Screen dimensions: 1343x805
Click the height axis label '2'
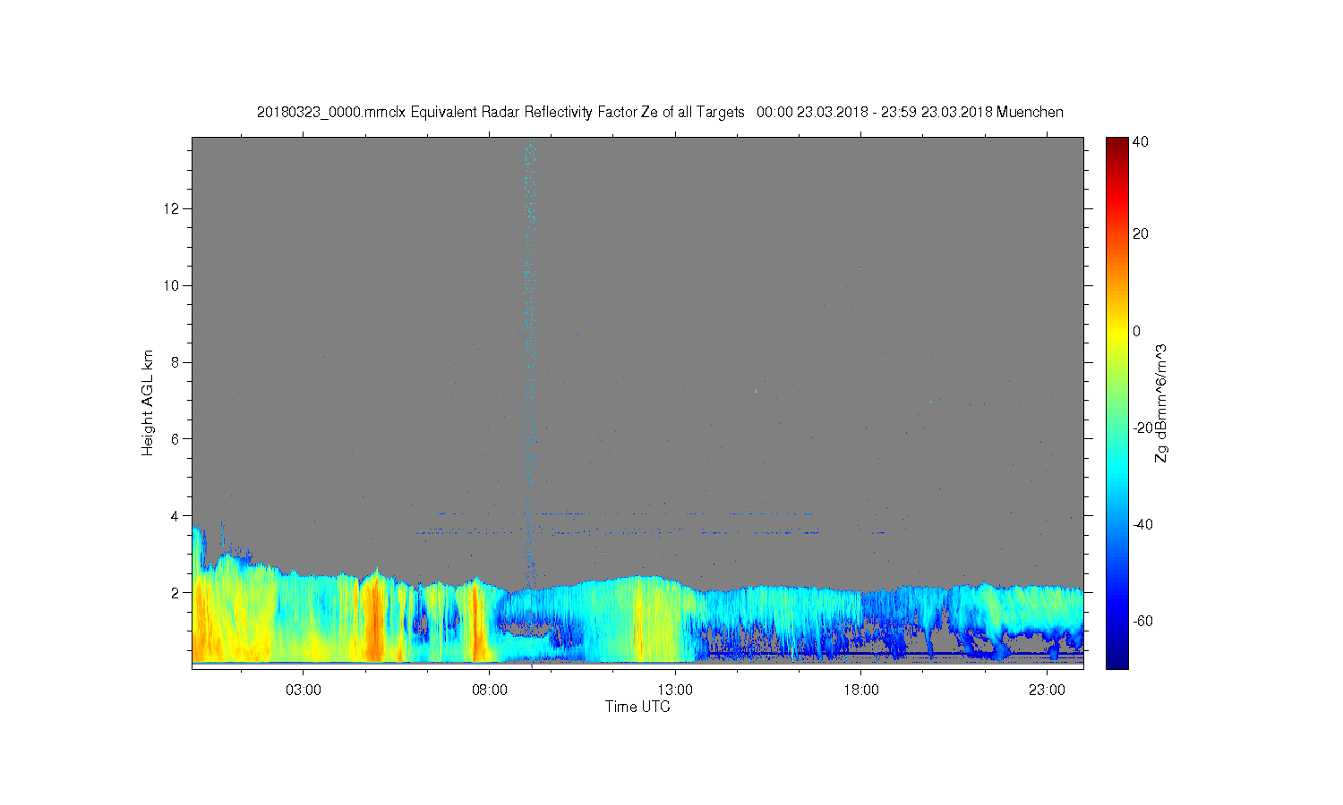tap(176, 593)
